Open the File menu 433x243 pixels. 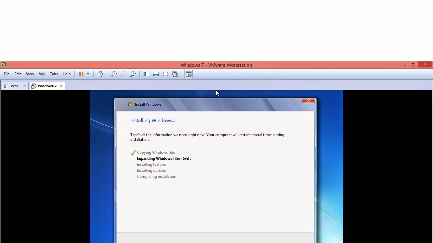point(7,74)
